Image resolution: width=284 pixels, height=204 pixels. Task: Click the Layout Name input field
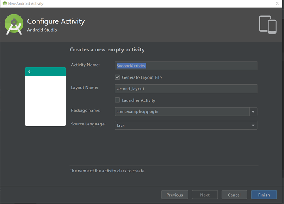tap(186, 88)
